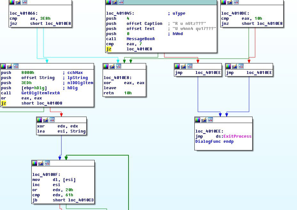The width and height of the screenshot is (297, 210).
Task: Click the 'leave' instruction
Action: click(x=110, y=88)
